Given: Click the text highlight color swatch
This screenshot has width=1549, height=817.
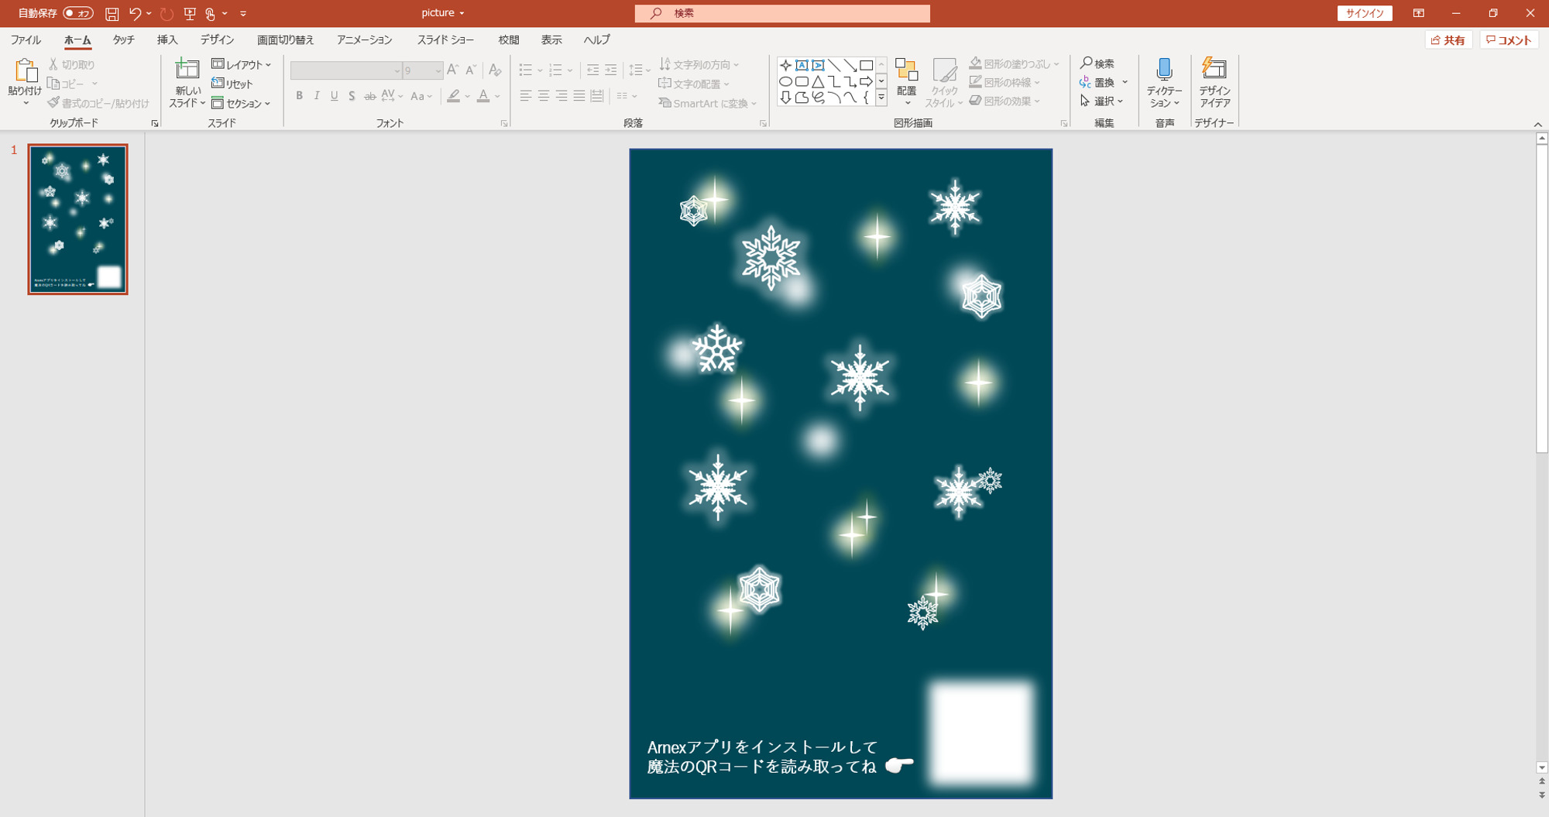Looking at the screenshot, I should (454, 96).
